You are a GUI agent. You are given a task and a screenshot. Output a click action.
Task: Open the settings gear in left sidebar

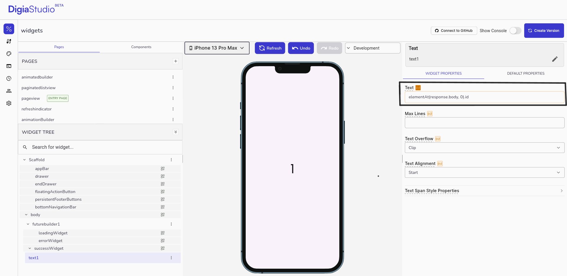pos(9,103)
